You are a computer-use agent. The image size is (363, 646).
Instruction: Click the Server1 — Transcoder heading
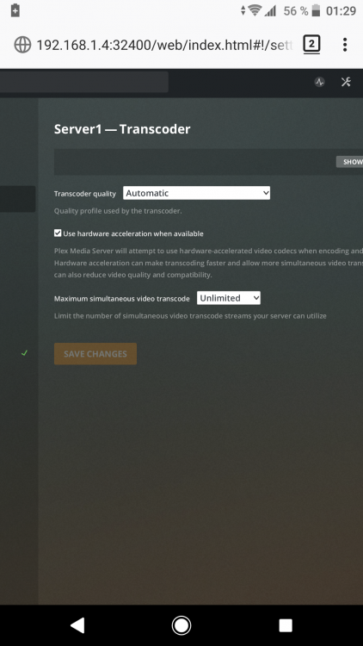click(x=122, y=129)
